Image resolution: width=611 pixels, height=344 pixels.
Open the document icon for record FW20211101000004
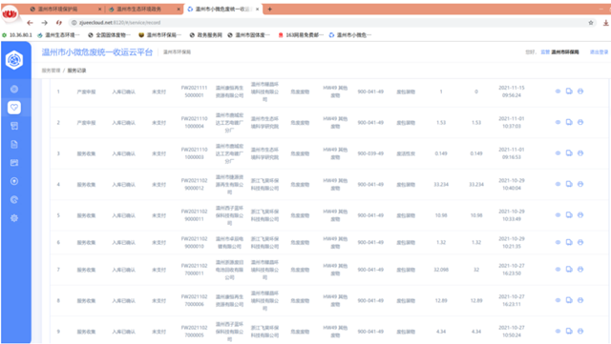click(569, 122)
